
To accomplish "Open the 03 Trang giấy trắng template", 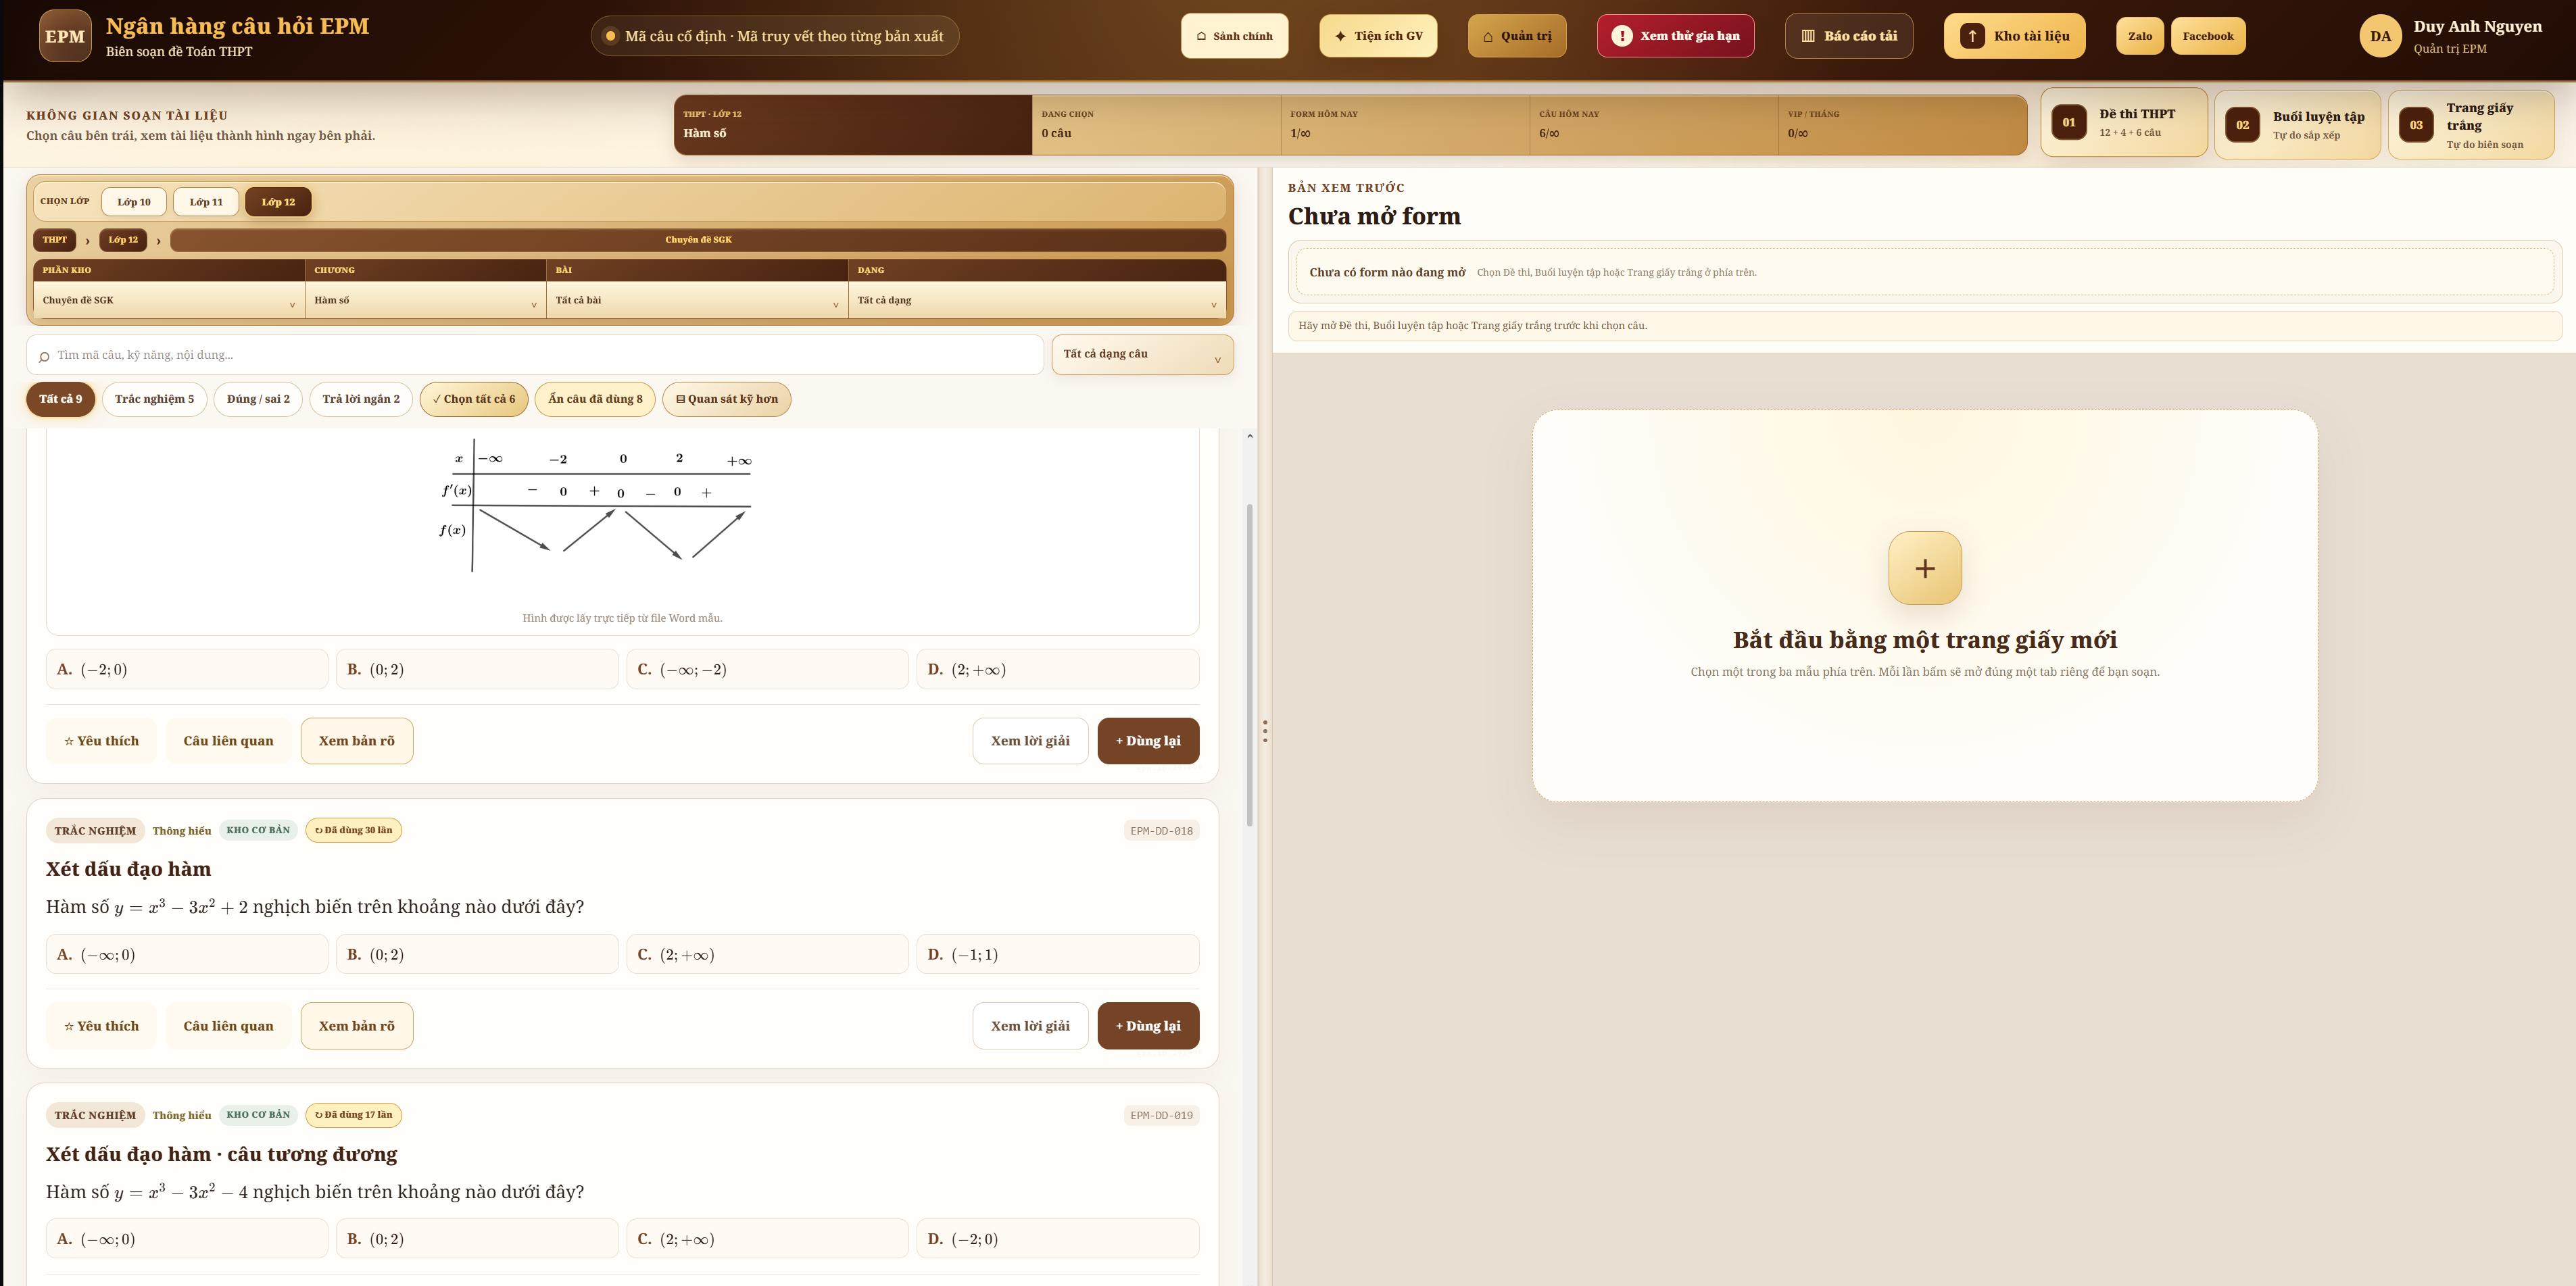I will [2471, 125].
